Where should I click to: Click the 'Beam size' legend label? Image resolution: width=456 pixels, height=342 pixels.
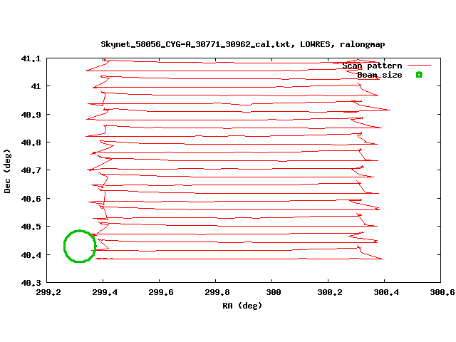coord(380,75)
